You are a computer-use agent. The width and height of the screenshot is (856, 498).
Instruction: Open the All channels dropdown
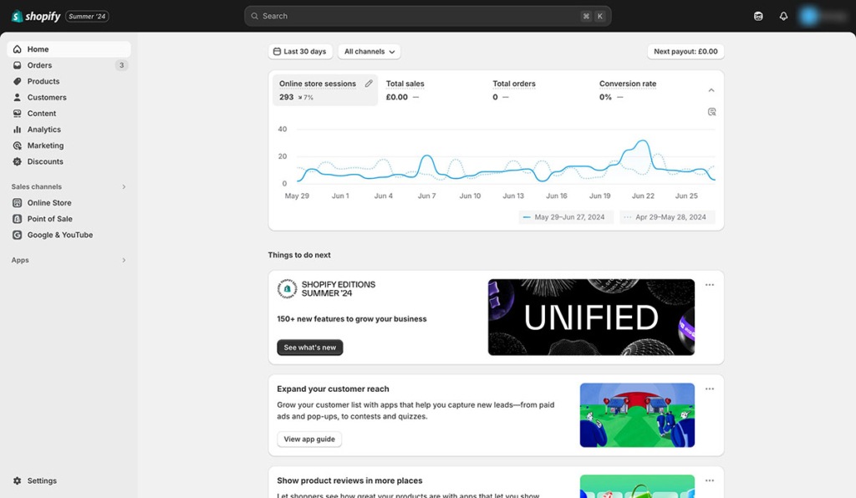point(369,51)
